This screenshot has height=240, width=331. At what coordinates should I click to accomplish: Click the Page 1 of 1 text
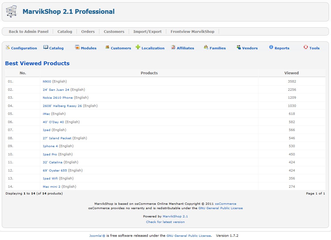coord(315,194)
